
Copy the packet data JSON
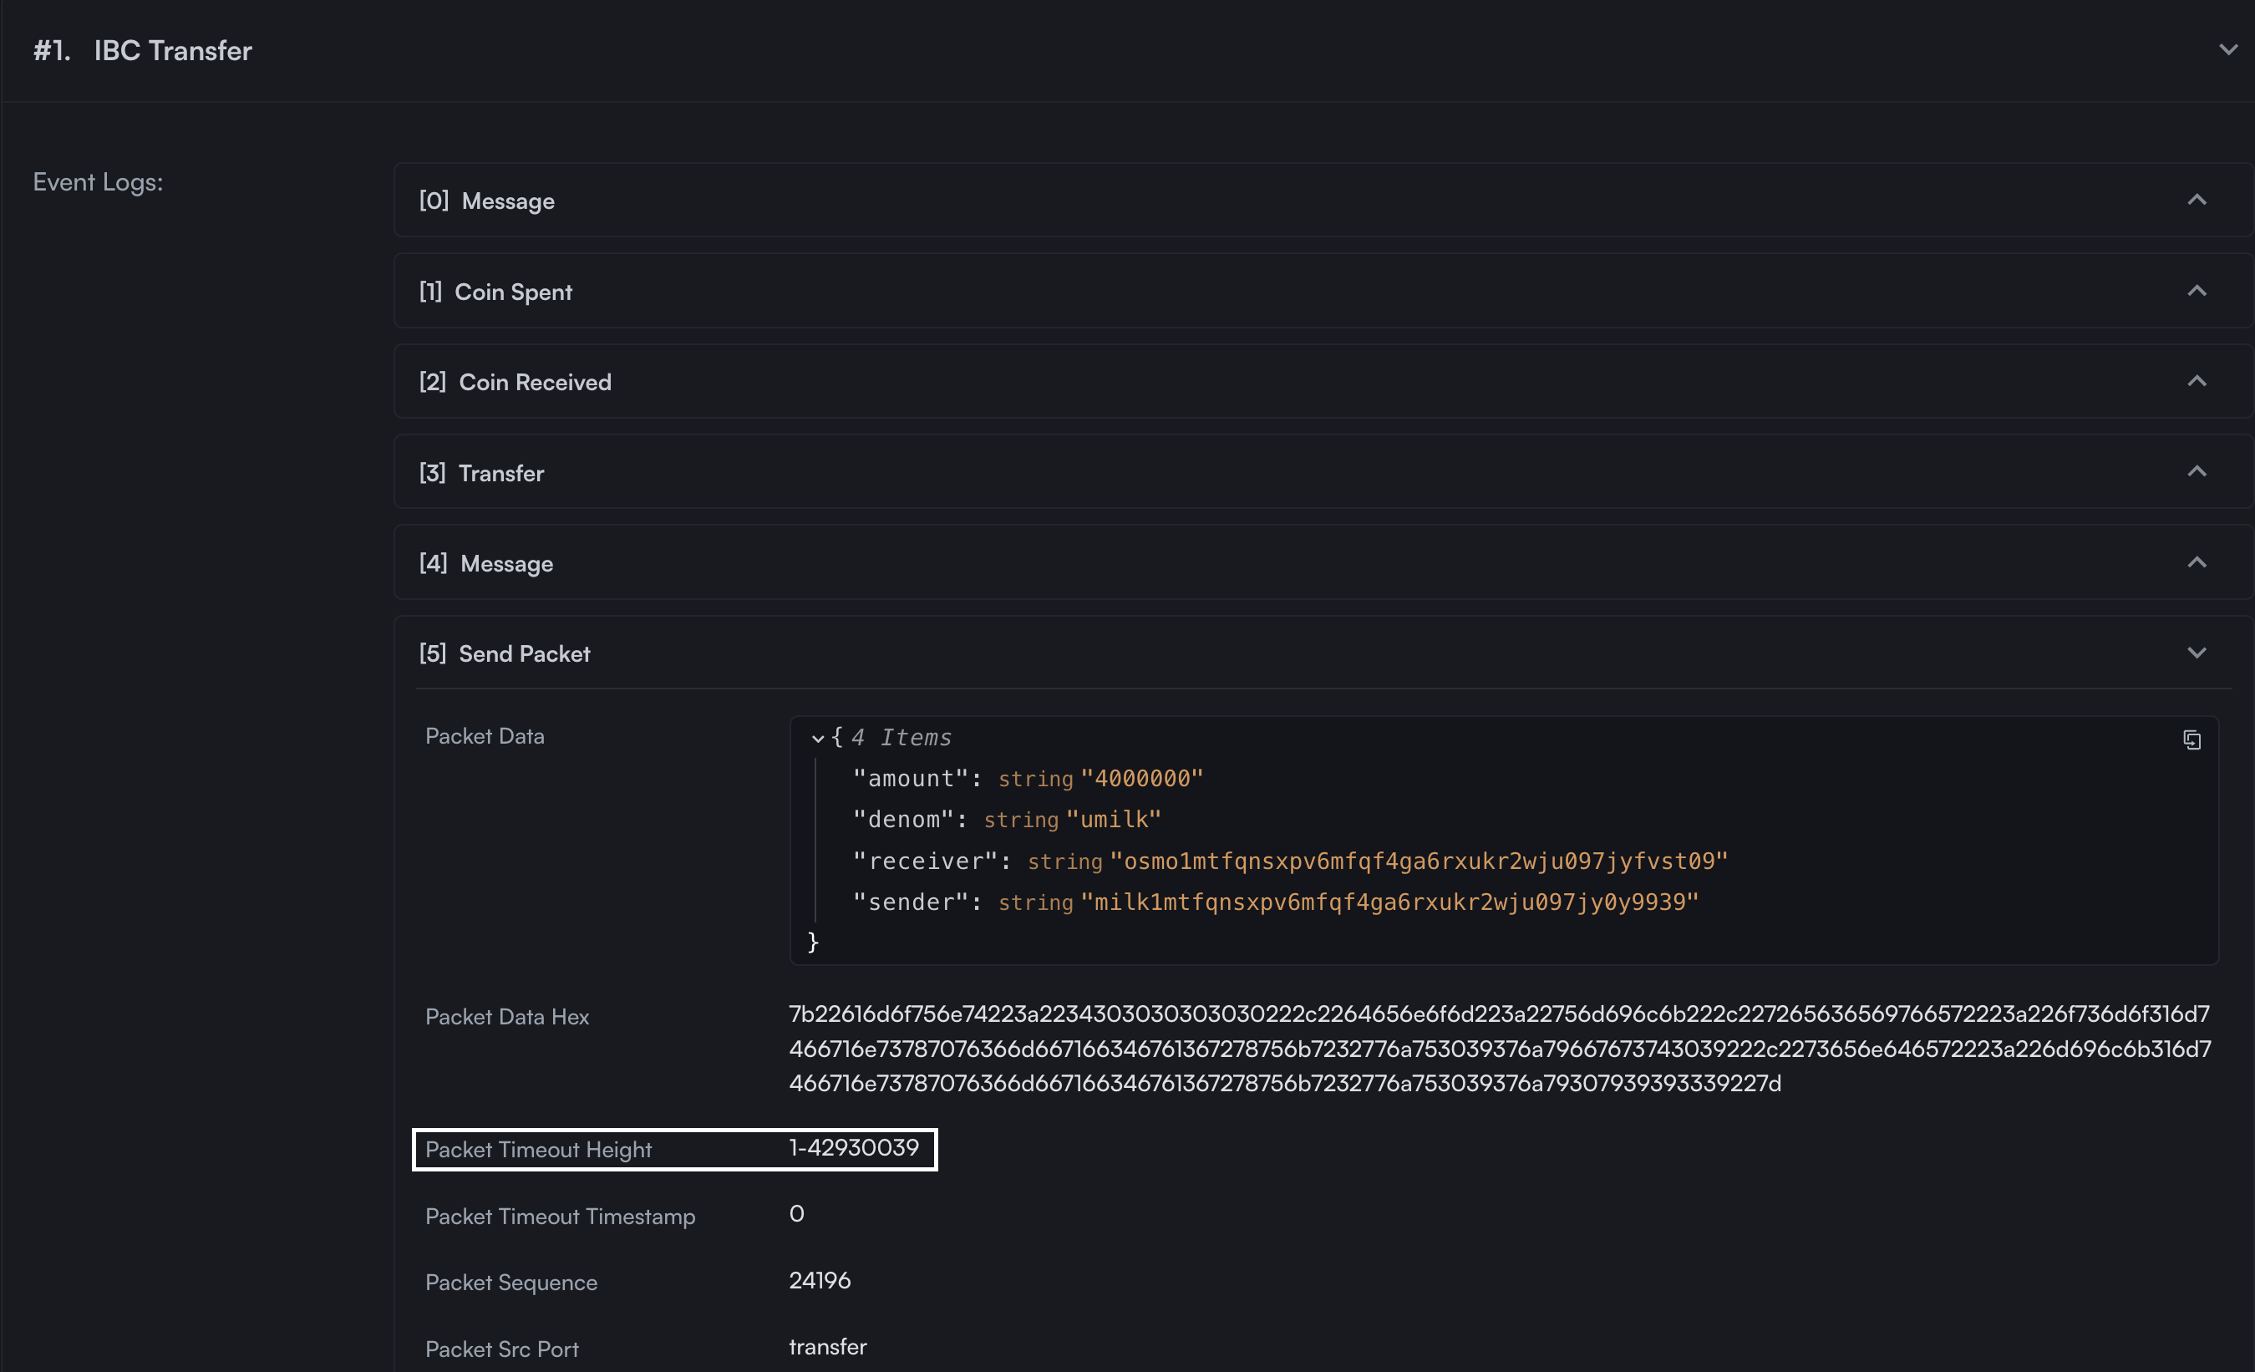pyautogui.click(x=2191, y=739)
